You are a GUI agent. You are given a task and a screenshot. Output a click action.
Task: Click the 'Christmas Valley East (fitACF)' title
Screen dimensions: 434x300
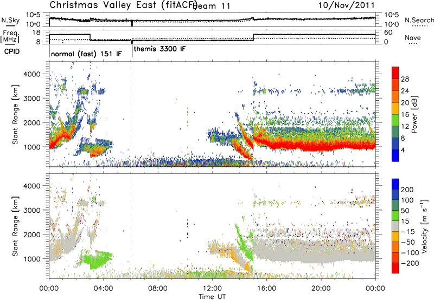pos(124,5)
